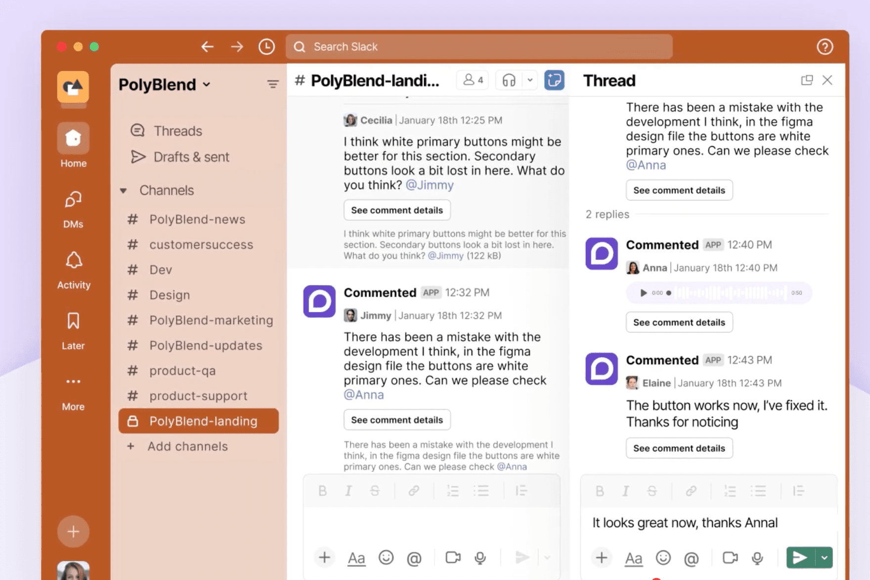Send the thread reply
The image size is (870, 580).
pos(800,558)
